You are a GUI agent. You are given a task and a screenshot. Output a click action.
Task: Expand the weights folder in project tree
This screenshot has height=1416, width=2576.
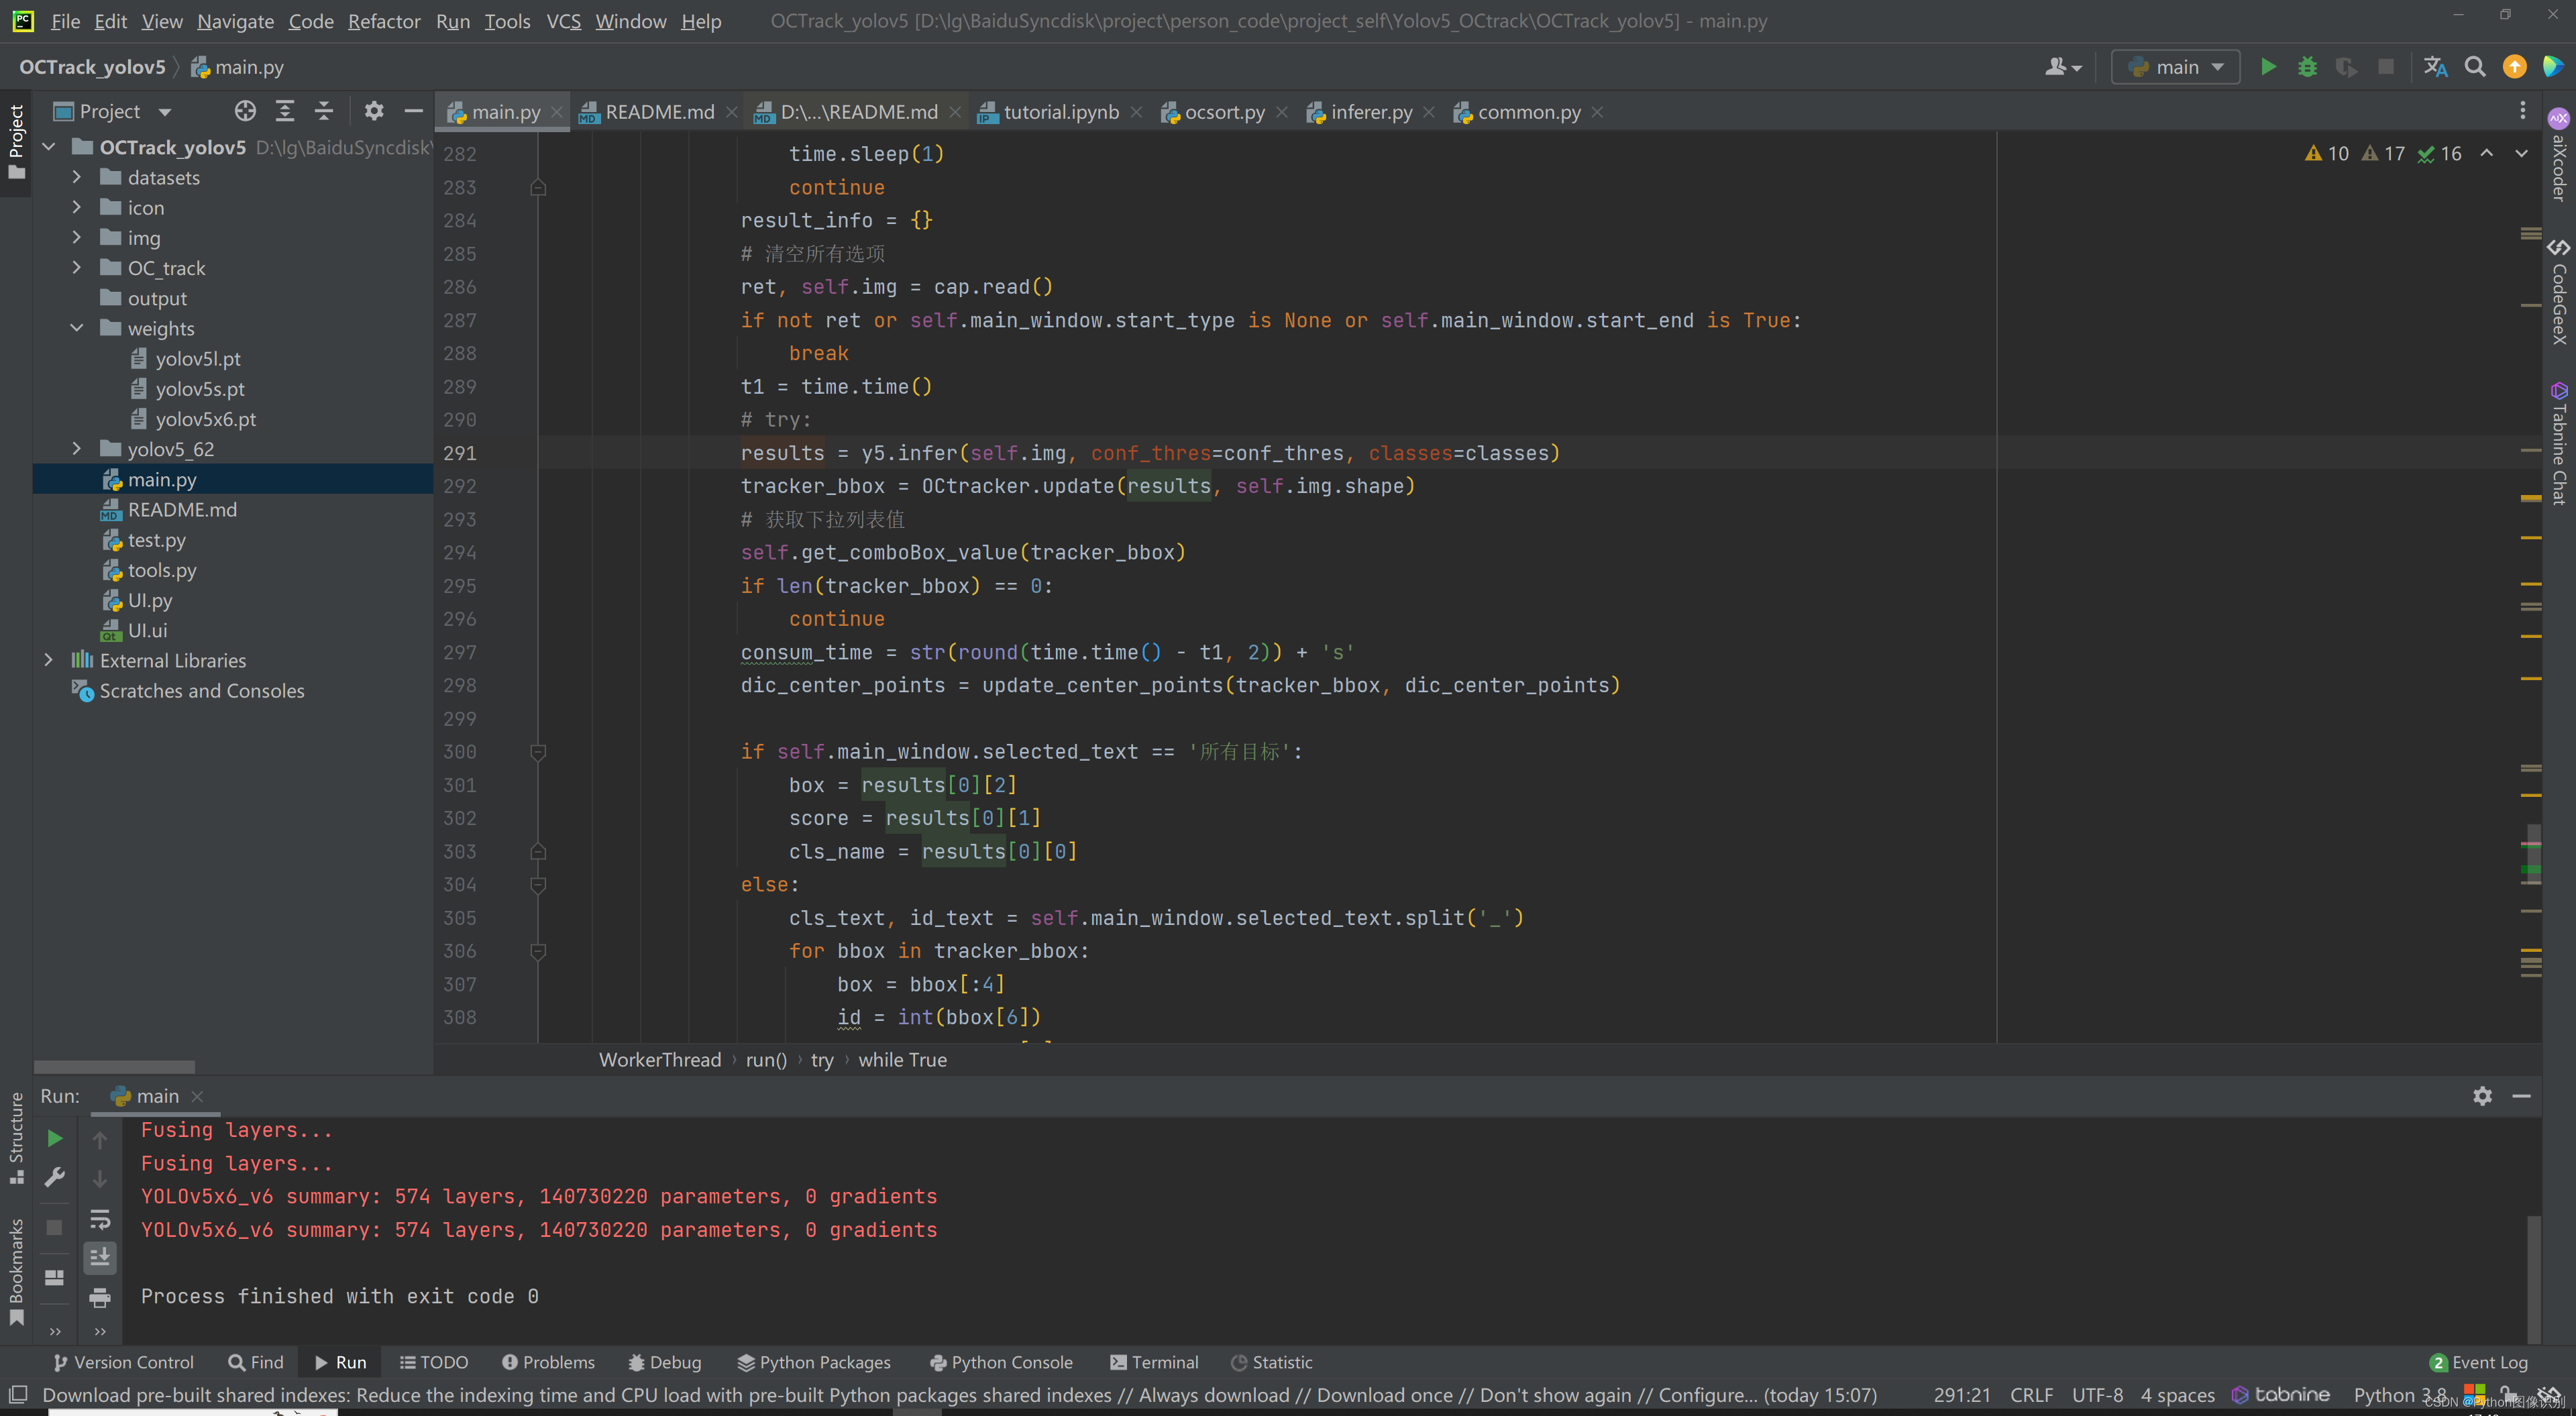(76, 328)
